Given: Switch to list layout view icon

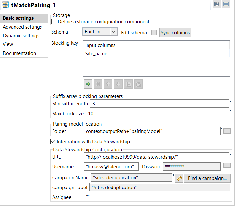Looking at the screenshot, I should pos(226,4).
